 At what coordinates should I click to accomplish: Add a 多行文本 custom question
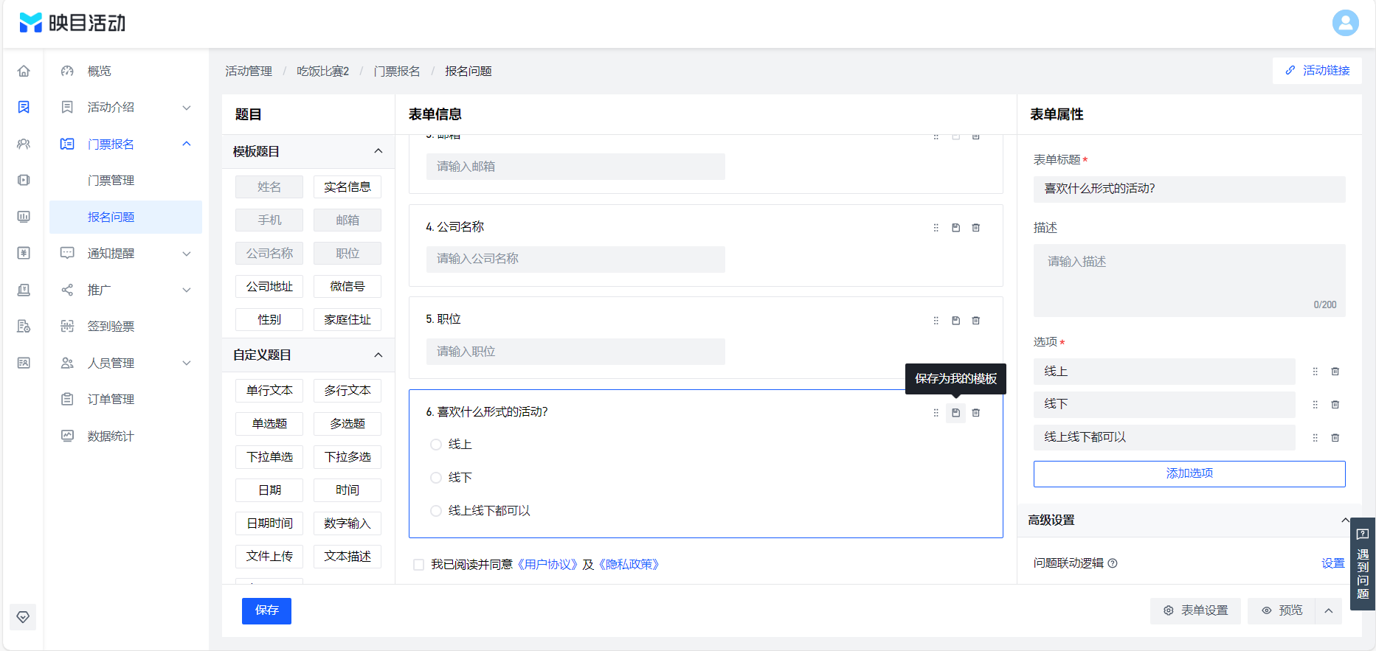click(x=348, y=391)
